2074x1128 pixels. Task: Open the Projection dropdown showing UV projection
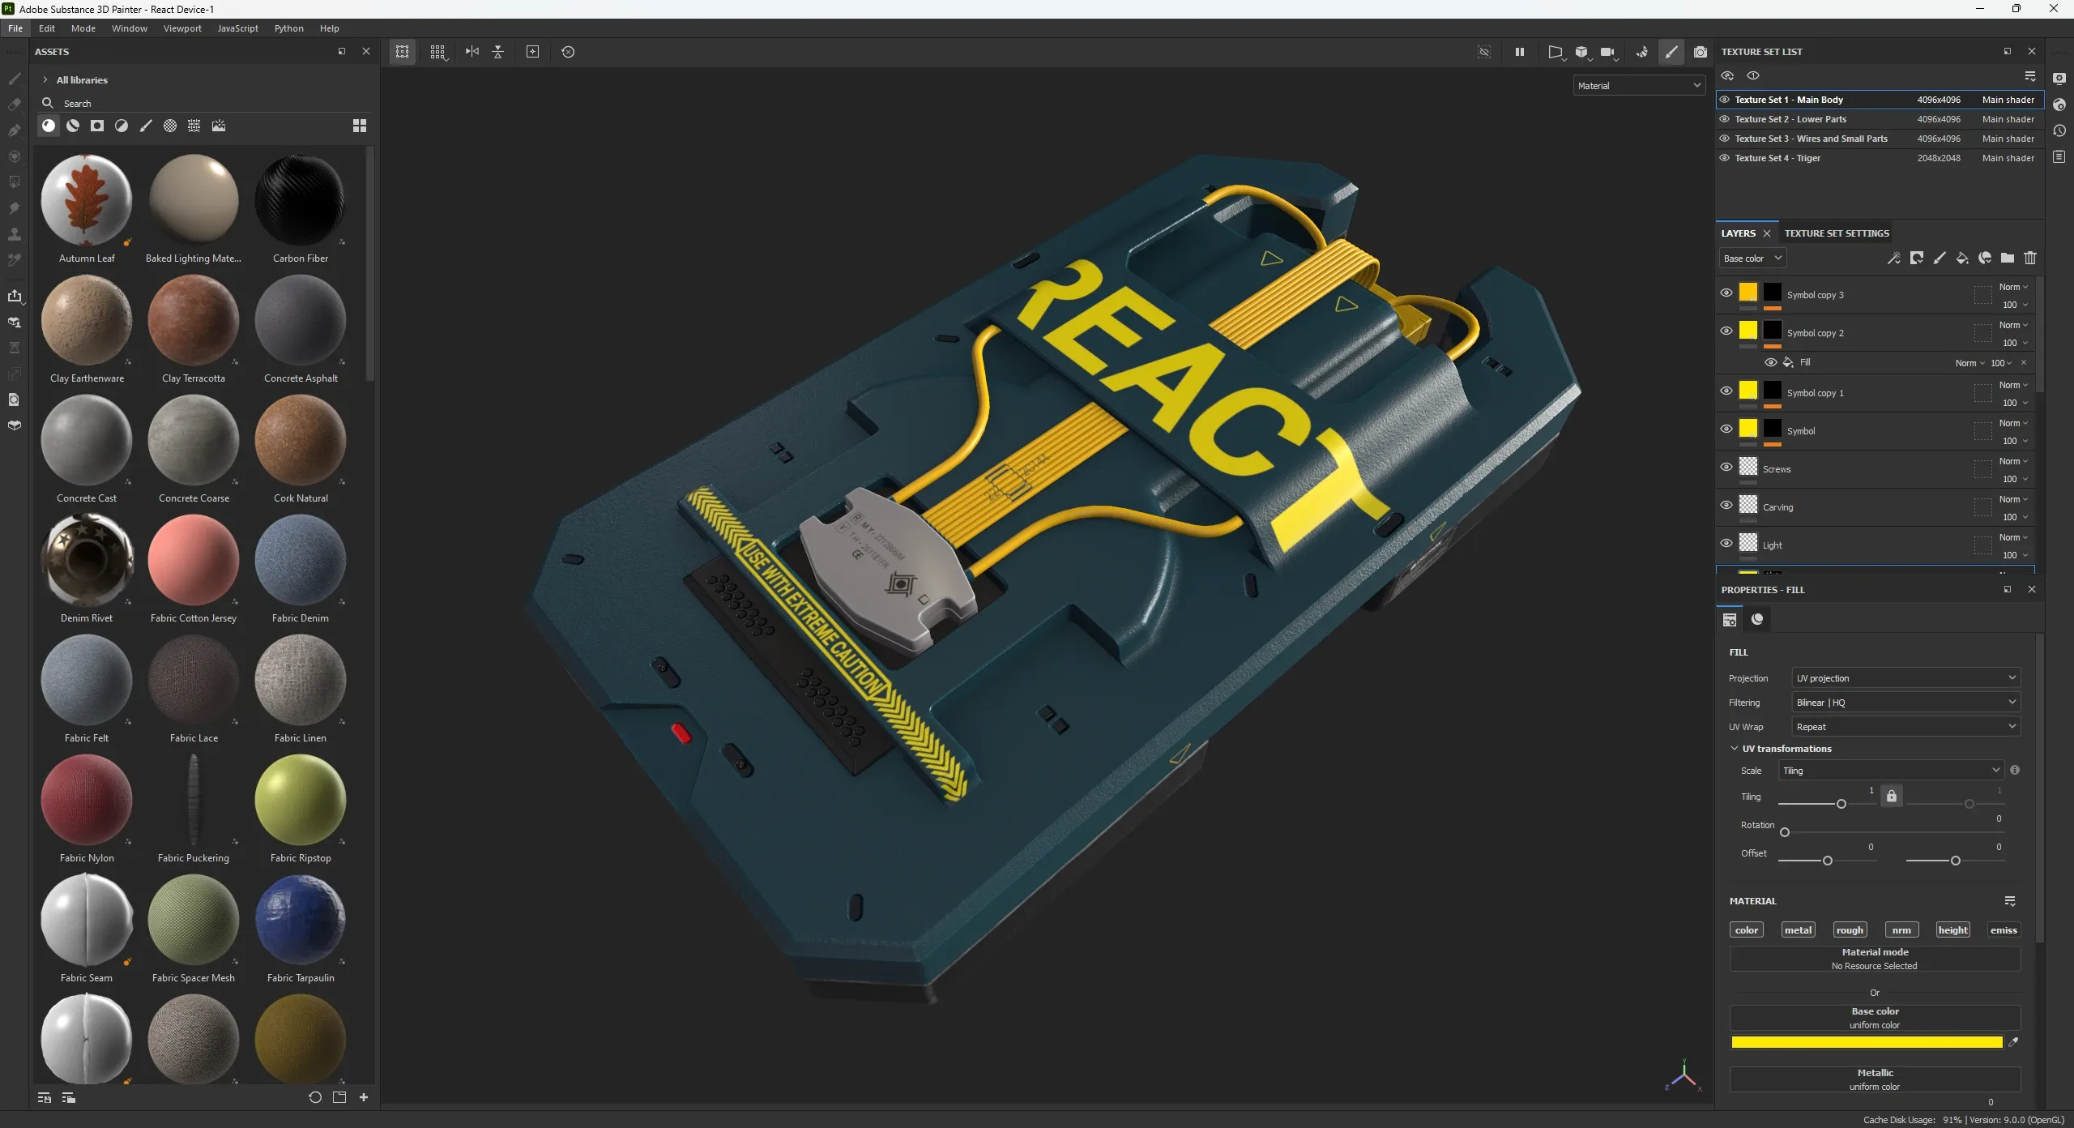tap(1905, 677)
